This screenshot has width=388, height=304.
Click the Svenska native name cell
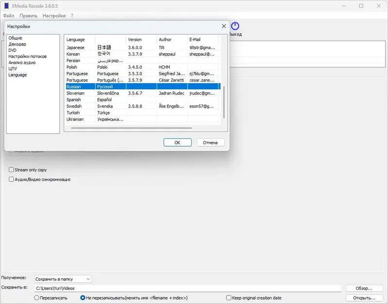coord(105,106)
